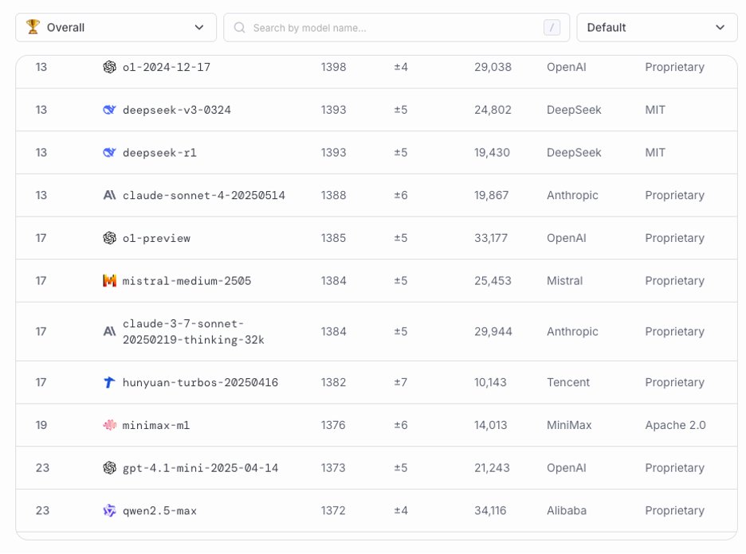Open the deepseek-v3-0324 model link
The height and width of the screenshot is (554, 746).
(176, 110)
